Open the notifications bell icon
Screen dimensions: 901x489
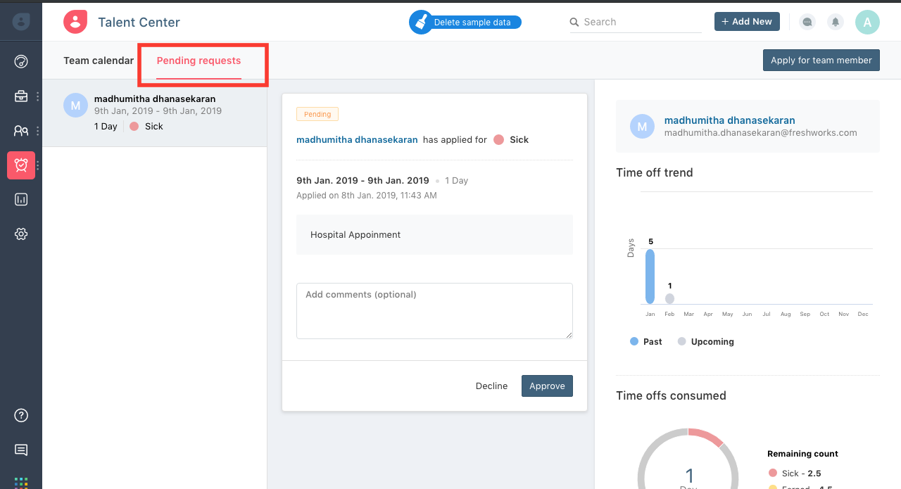(835, 22)
